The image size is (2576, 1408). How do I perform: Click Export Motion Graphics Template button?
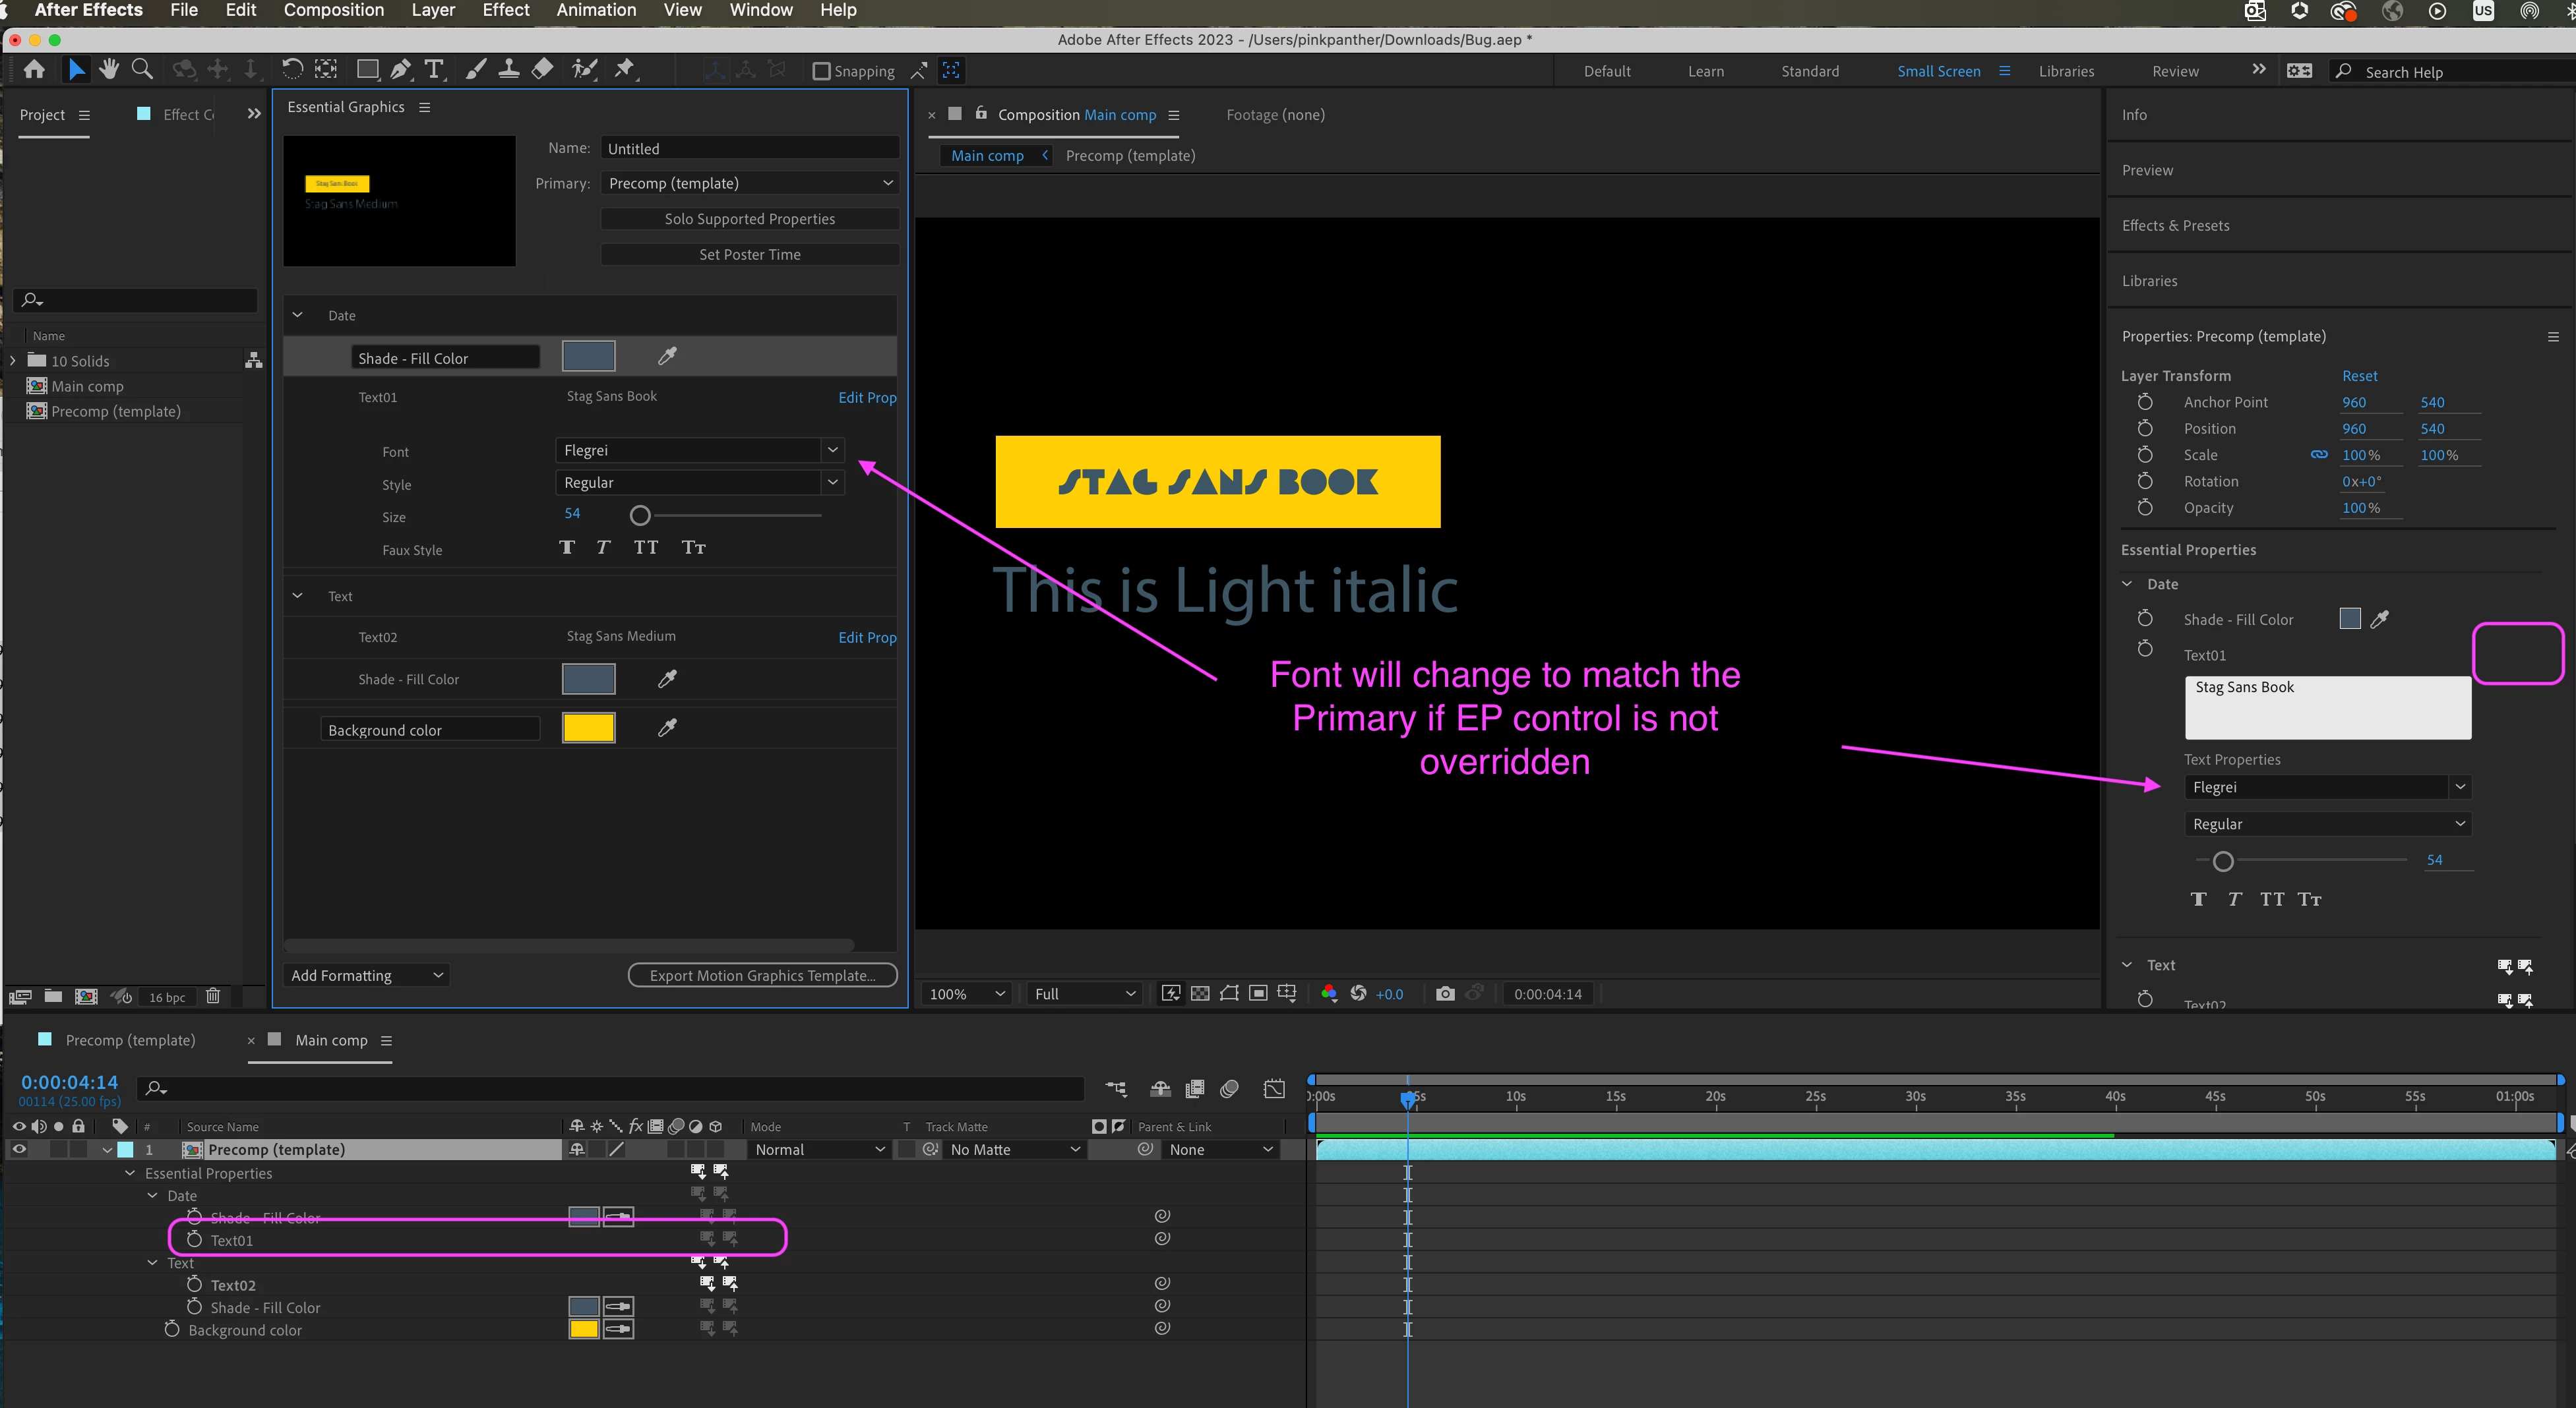pyautogui.click(x=762, y=976)
